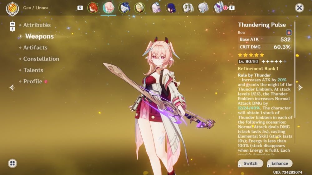Click the Enhance weapon button

click(280, 163)
